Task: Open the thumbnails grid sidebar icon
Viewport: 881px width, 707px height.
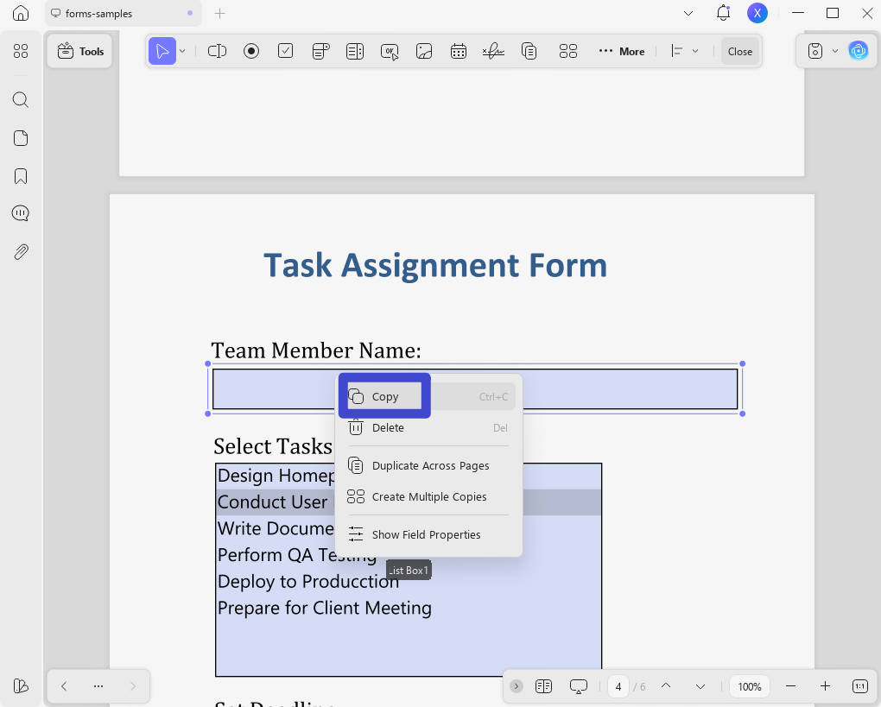Action: [21, 51]
